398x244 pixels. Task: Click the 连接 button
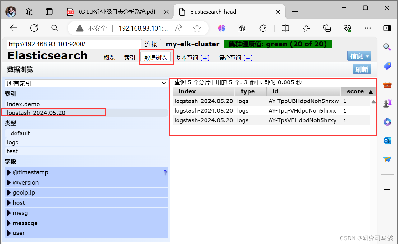[151, 44]
